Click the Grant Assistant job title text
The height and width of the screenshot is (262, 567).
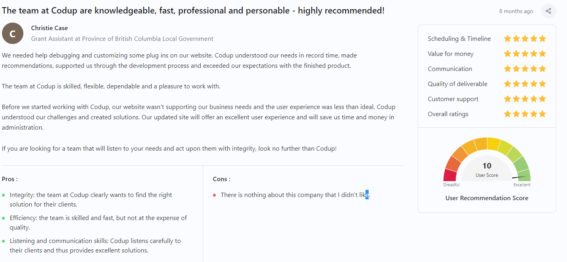click(122, 39)
